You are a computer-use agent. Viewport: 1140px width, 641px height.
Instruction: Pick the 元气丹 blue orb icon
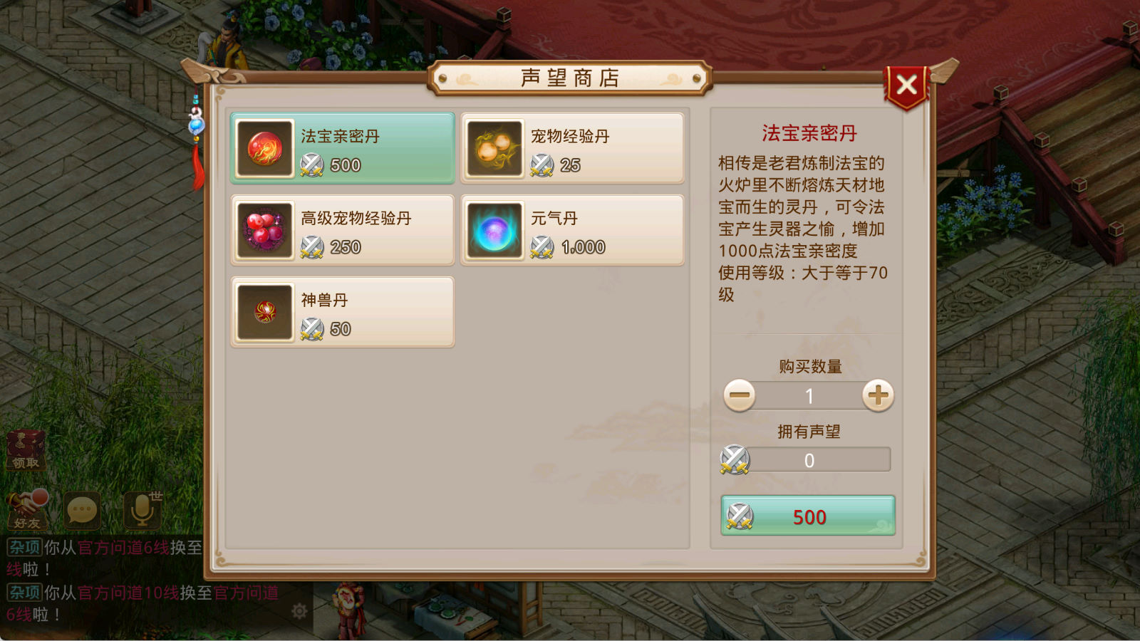pyautogui.click(x=495, y=230)
